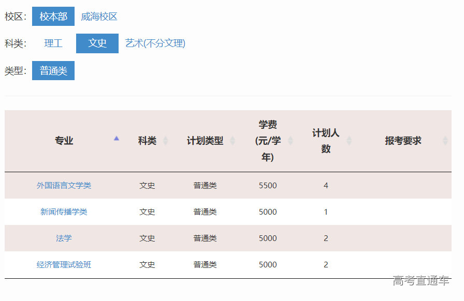Click the tuition cell showing 5500
Image resolution: width=464 pixels, height=301 pixels.
pyautogui.click(x=268, y=185)
